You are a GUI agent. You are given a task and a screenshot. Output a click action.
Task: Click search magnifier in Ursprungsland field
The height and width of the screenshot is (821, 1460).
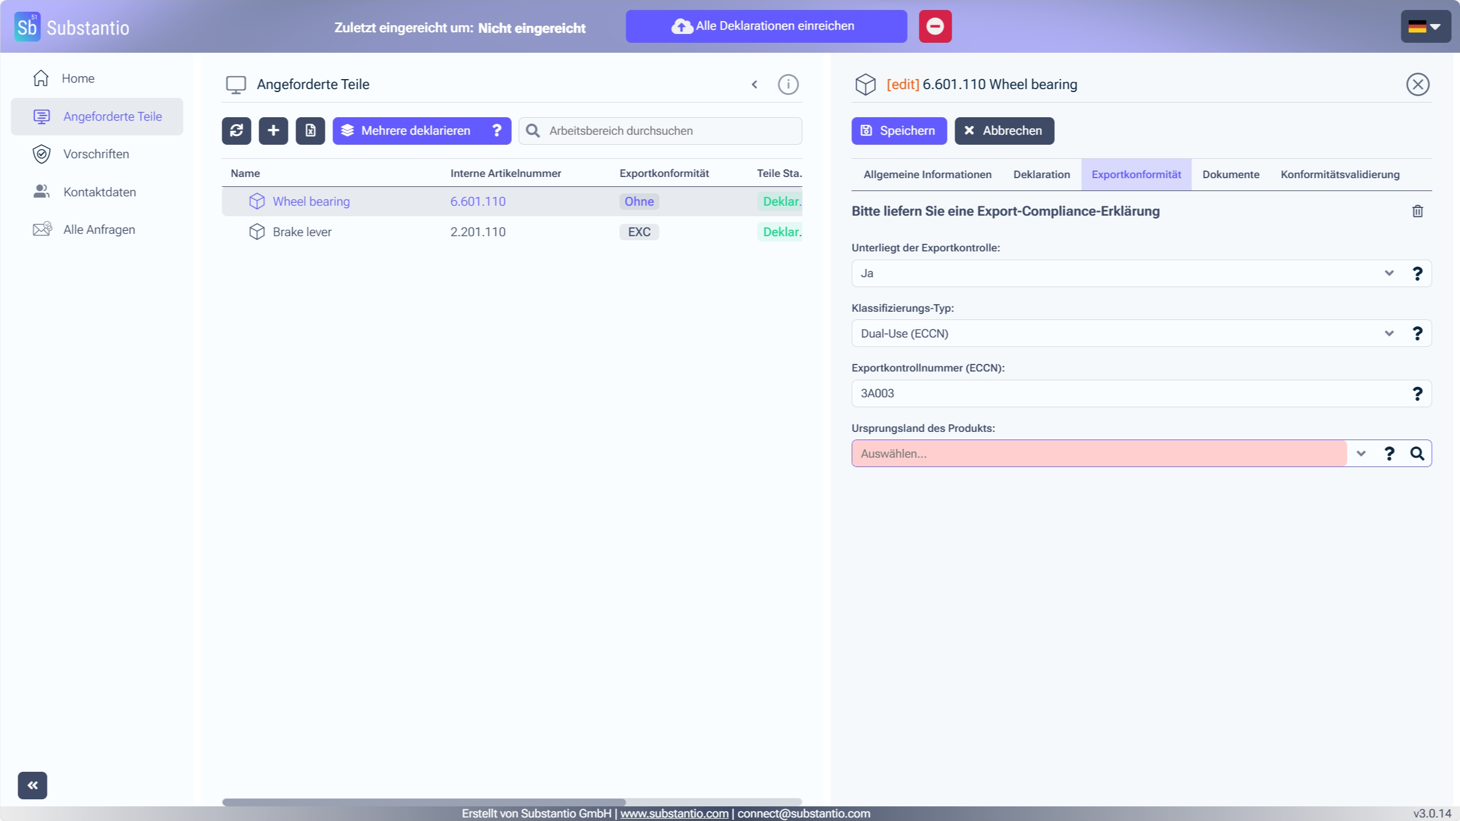point(1417,454)
